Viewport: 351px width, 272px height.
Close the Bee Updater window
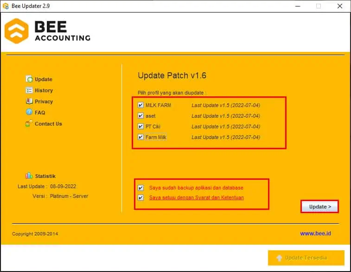(x=339, y=6)
